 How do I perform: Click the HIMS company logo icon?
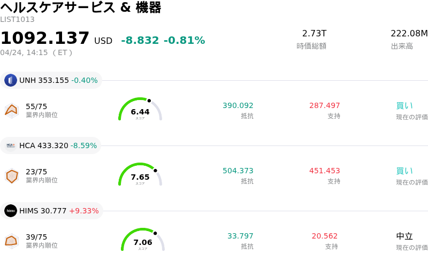[x=11, y=211]
